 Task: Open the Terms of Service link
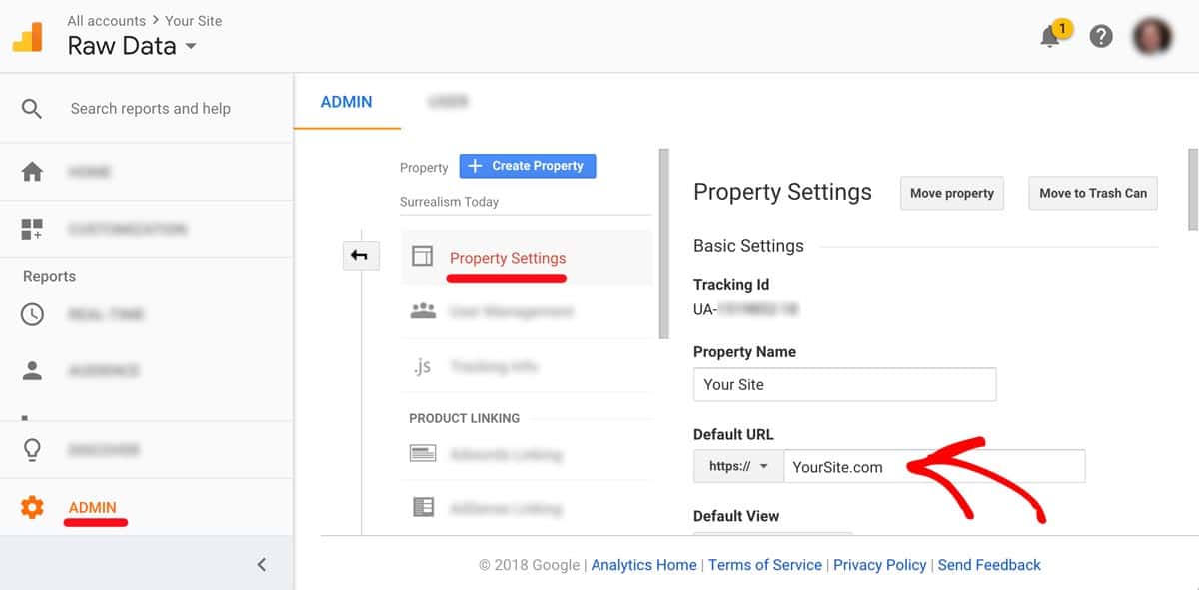765,564
